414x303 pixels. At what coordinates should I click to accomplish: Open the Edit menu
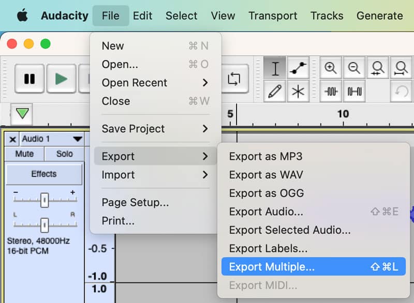143,16
